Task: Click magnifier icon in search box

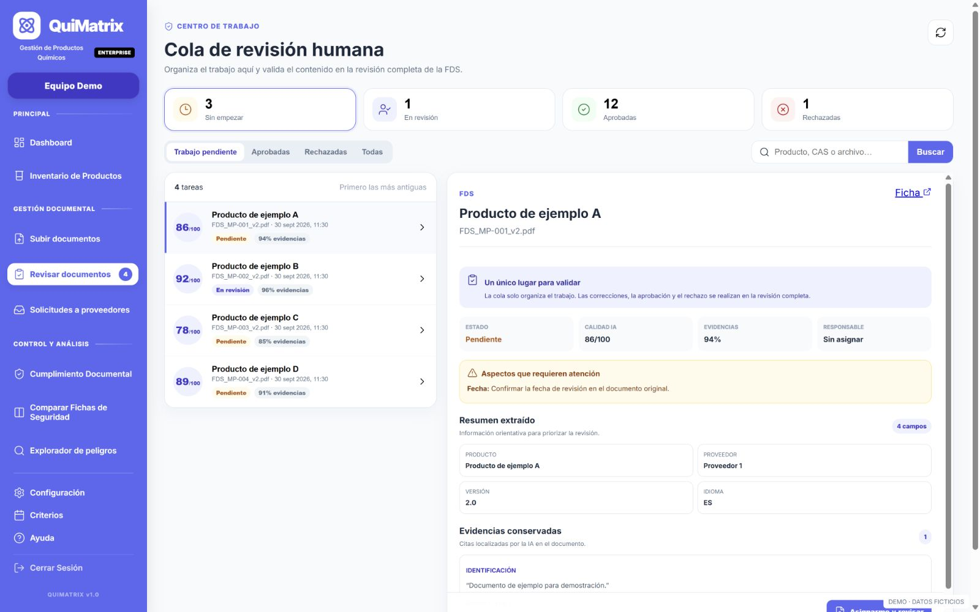Action: pos(764,152)
